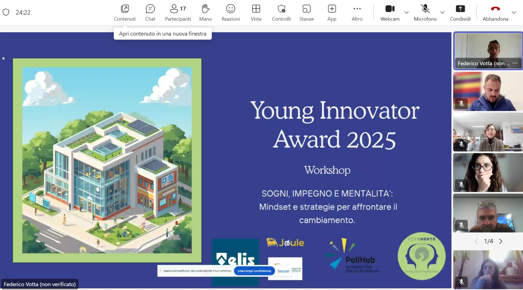The height and width of the screenshot is (290, 523).
Task: Go to next participant page
Action: coord(501,241)
